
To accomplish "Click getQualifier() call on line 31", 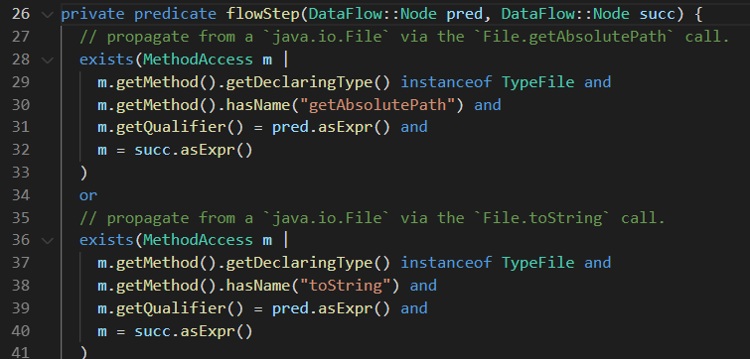I will [171, 127].
